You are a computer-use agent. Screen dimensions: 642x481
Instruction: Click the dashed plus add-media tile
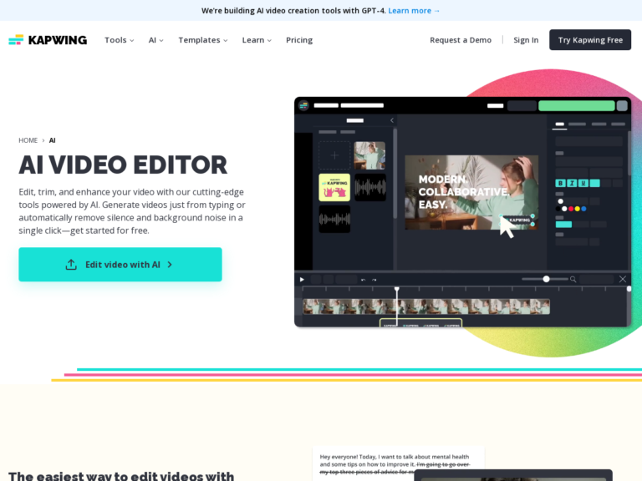tap(334, 155)
